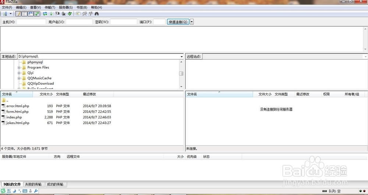The height and width of the screenshot is (195, 368).
Task: Switch to the 失败的传输 tab
Action: pos(33,184)
